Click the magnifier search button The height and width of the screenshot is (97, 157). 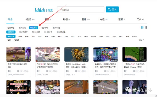[x=112, y=9]
